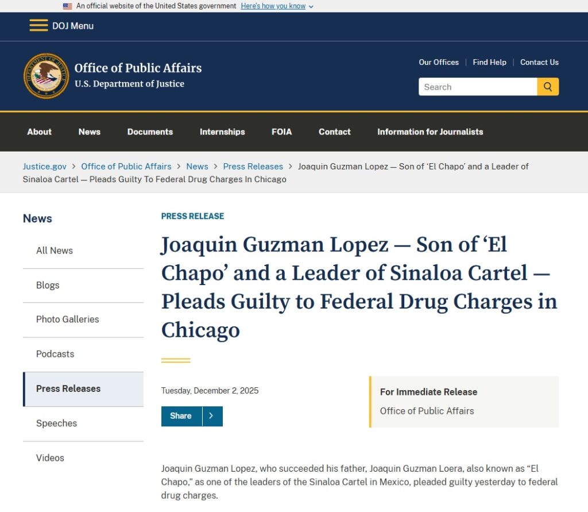Click "U.S. Department of Justice" subtitle

tap(129, 84)
